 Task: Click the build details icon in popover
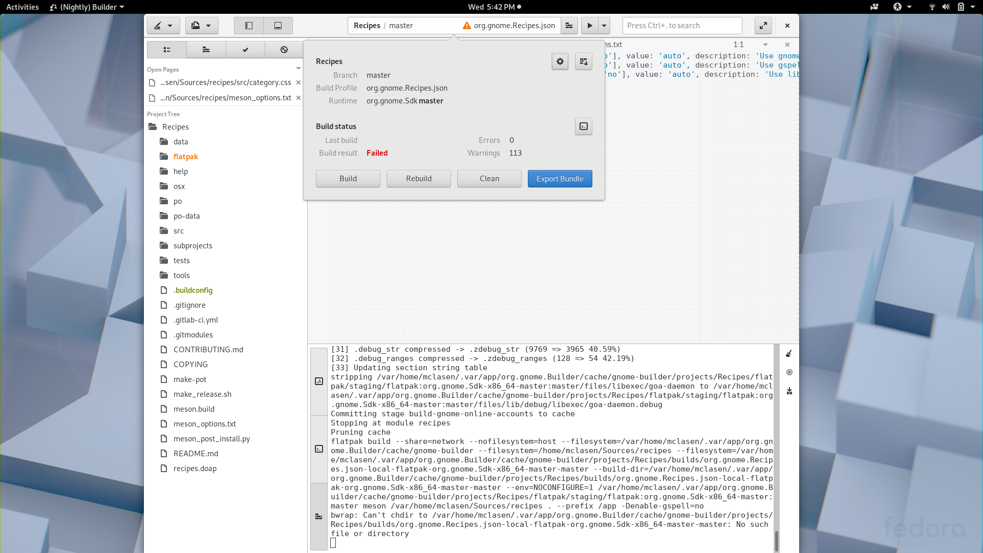click(584, 61)
